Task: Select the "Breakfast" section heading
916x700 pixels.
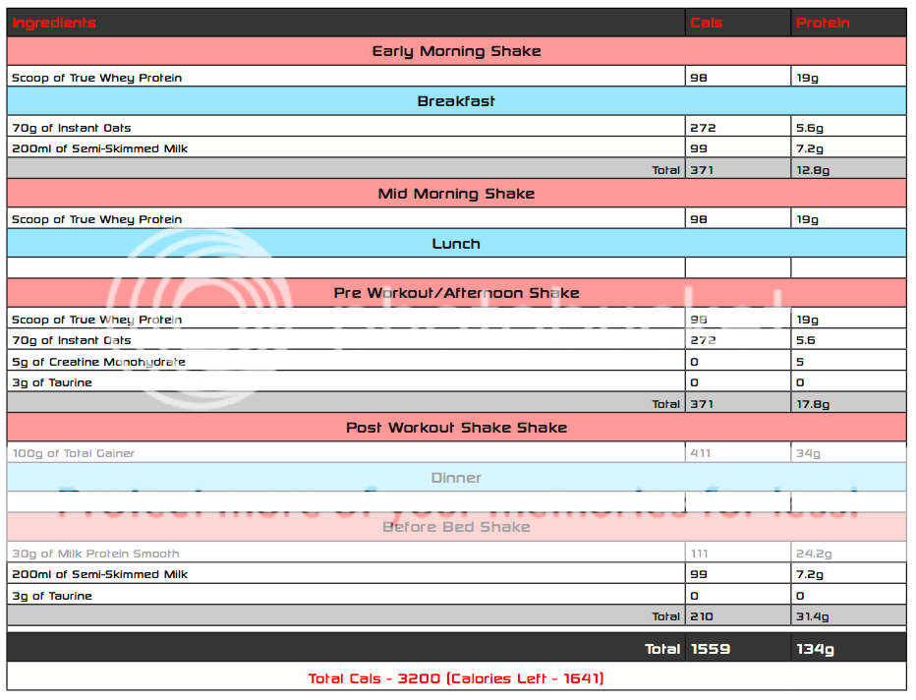Action: (x=456, y=101)
